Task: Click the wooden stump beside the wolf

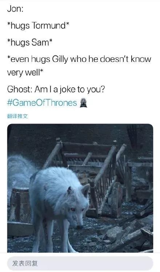Action: point(20,205)
